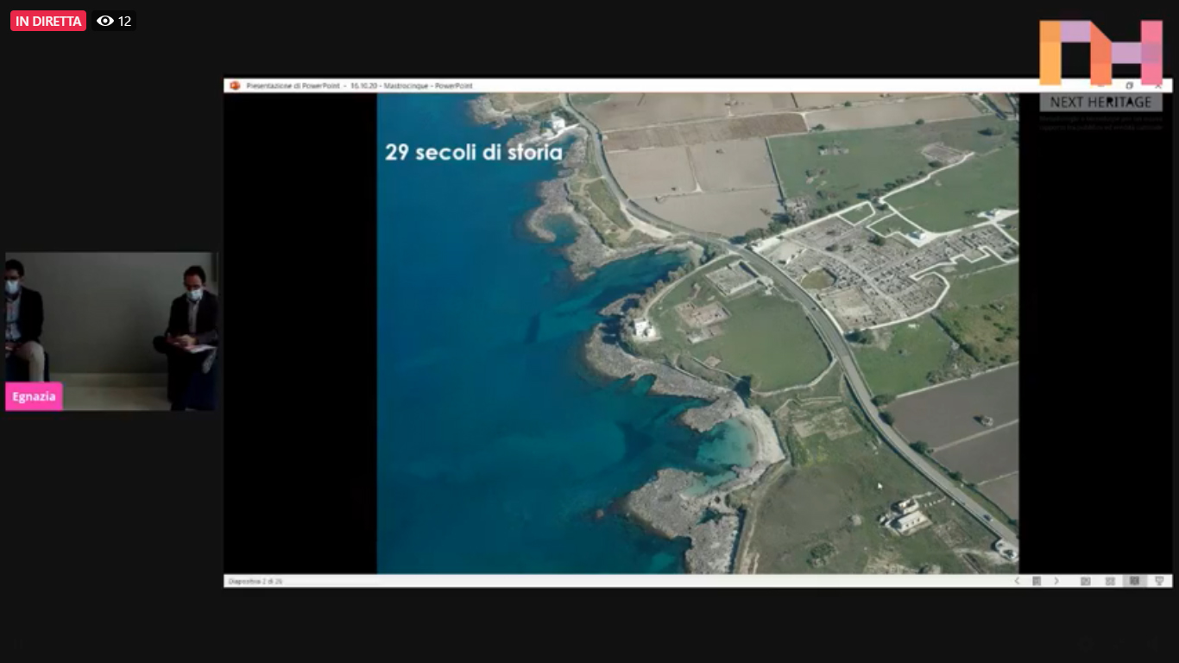Click the IN DIRETTA live badge
The width and height of the screenshot is (1179, 663).
coord(48,21)
